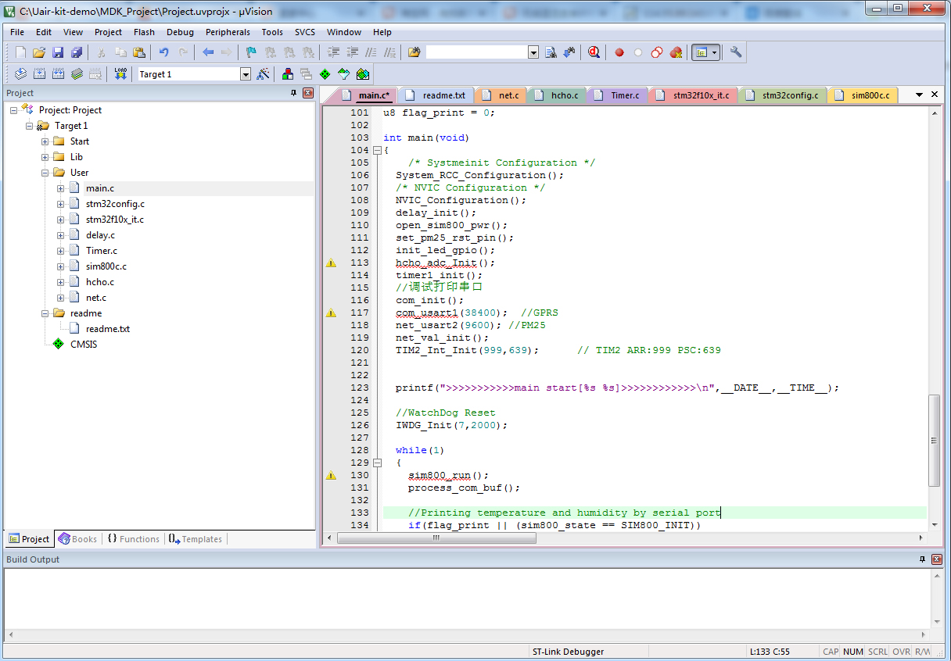Open the Target 1 selection dropdown
Viewport: 951px width, 661px height.
tap(245, 74)
